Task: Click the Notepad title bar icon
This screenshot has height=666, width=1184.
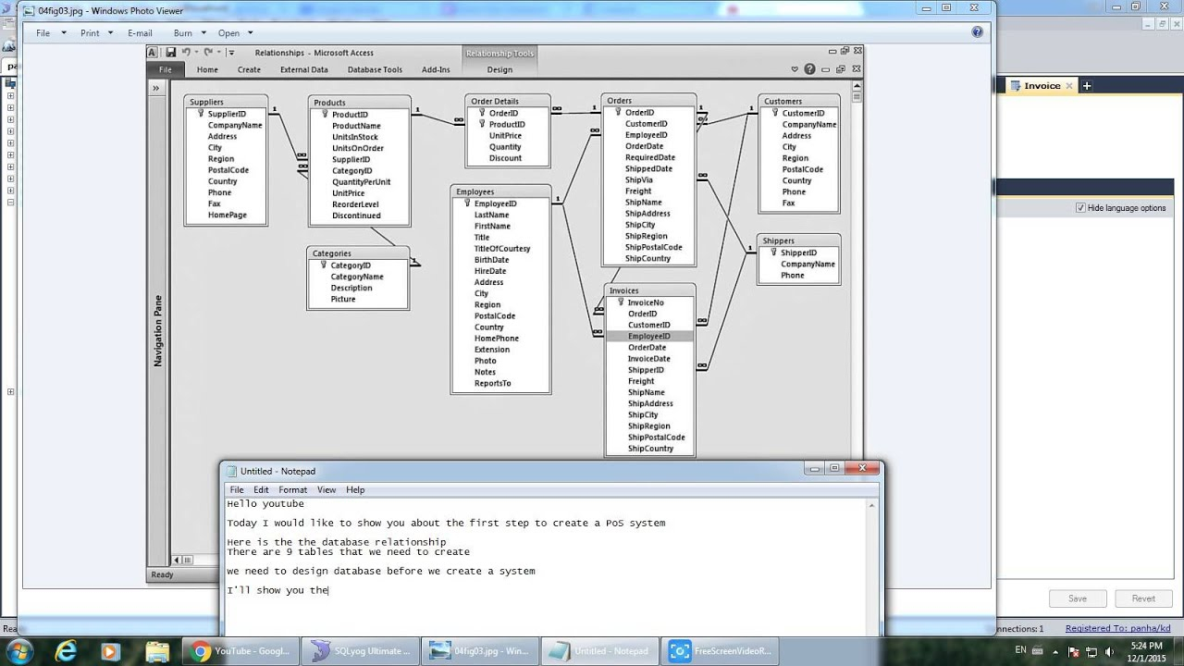Action: [x=232, y=471]
